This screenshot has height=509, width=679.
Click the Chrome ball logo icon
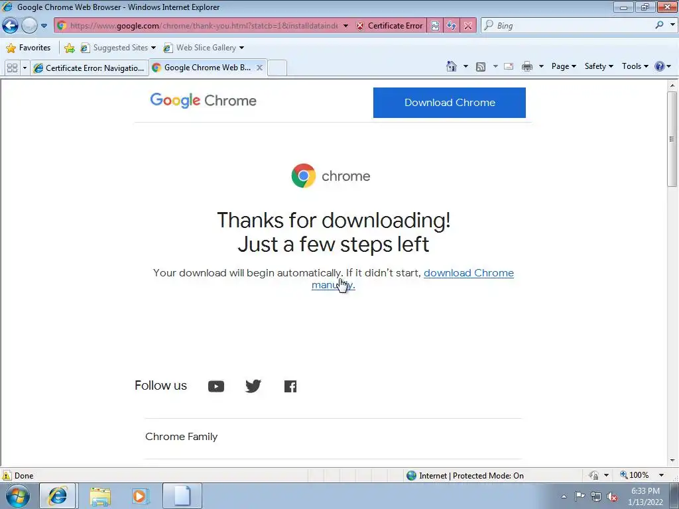click(303, 176)
